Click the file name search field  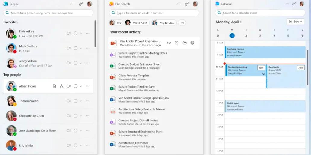pyautogui.click(x=154, y=13)
